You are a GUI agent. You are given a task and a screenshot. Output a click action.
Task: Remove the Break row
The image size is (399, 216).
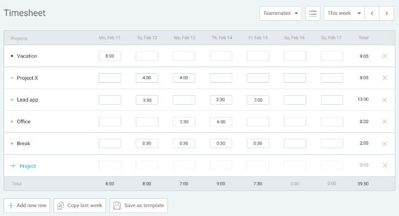point(385,143)
